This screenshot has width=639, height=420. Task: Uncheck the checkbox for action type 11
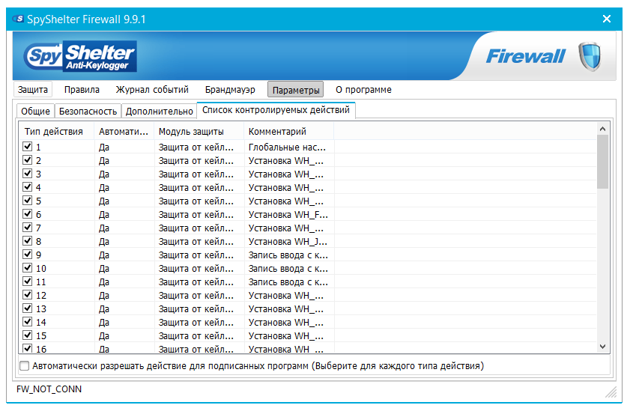pos(27,281)
